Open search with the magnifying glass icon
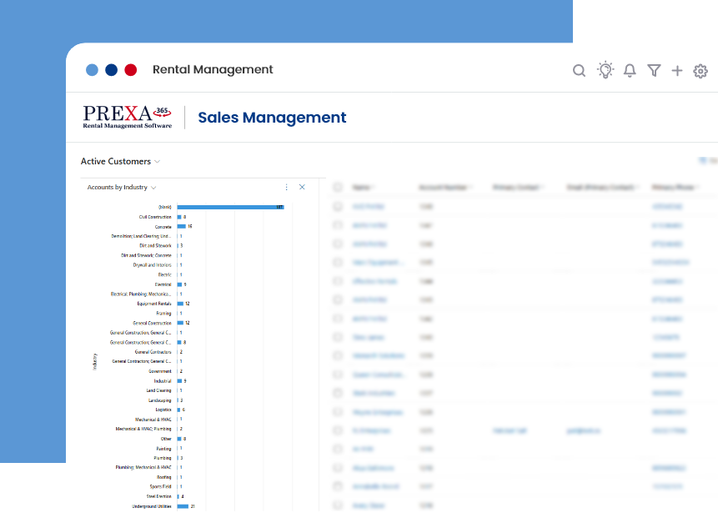718x528 pixels. click(579, 71)
